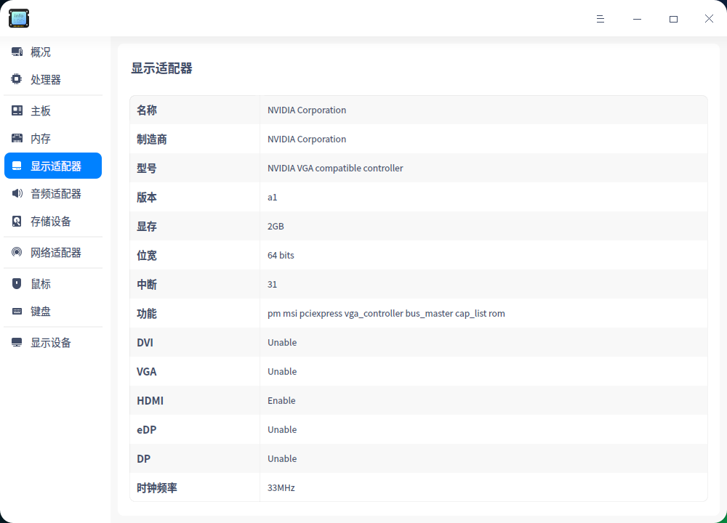Click the 制造商 row label
This screenshot has width=727, height=523.
tap(152, 139)
